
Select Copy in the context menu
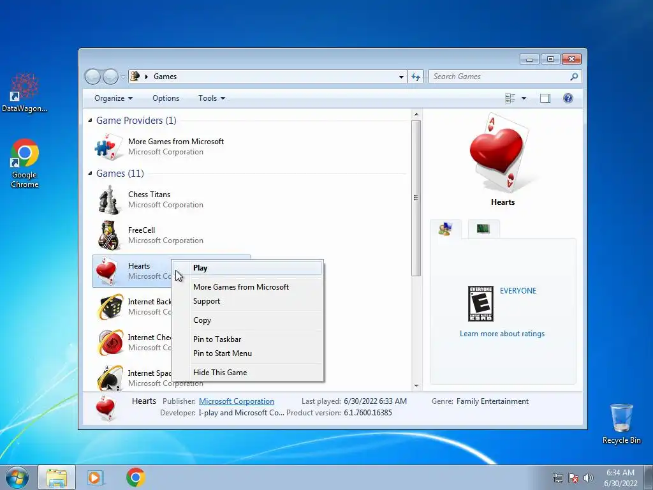[x=247, y=320]
